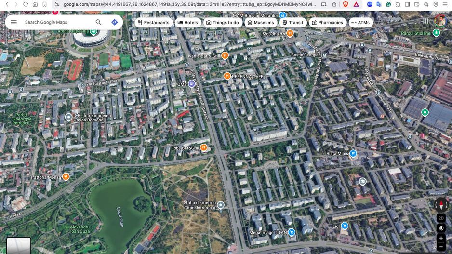The image size is (452, 254).
Task: Go back with the browser back arrow
Action: tap(7, 4)
